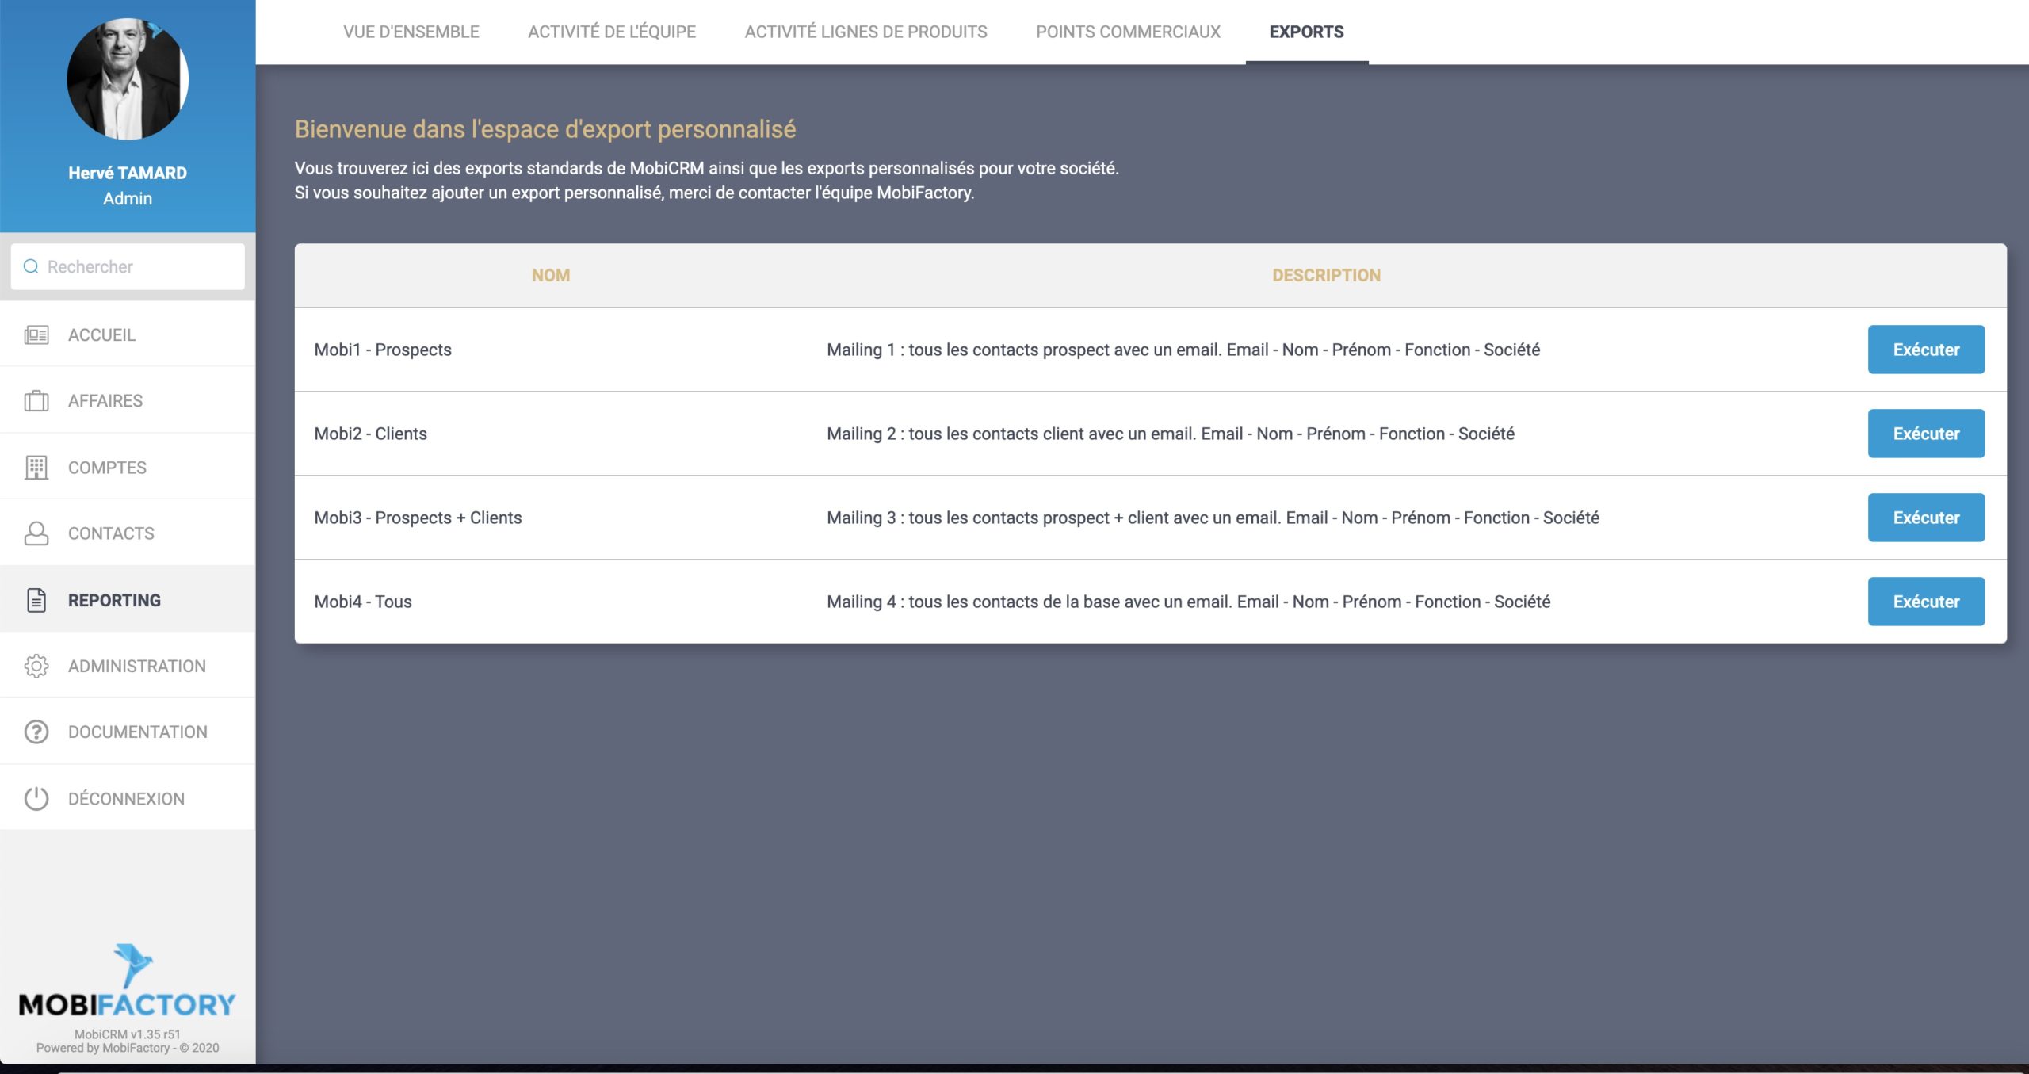Open the Vue d'ensemble tab

411,32
